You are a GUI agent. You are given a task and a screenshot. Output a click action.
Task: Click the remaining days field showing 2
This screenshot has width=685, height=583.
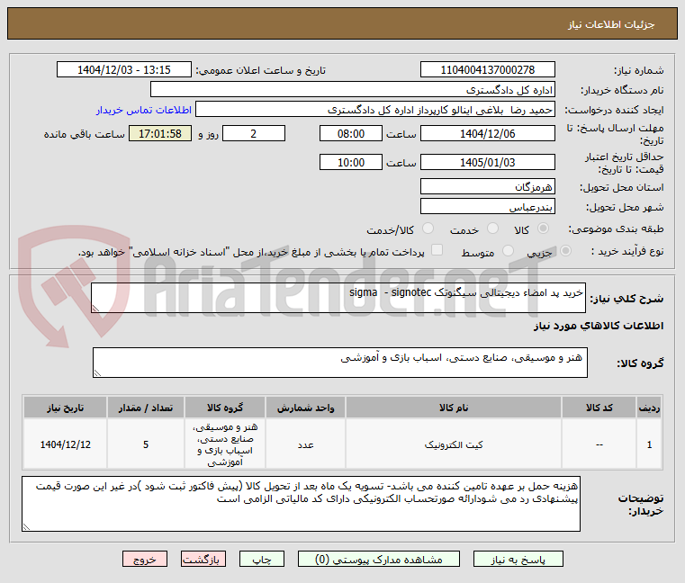click(254, 133)
